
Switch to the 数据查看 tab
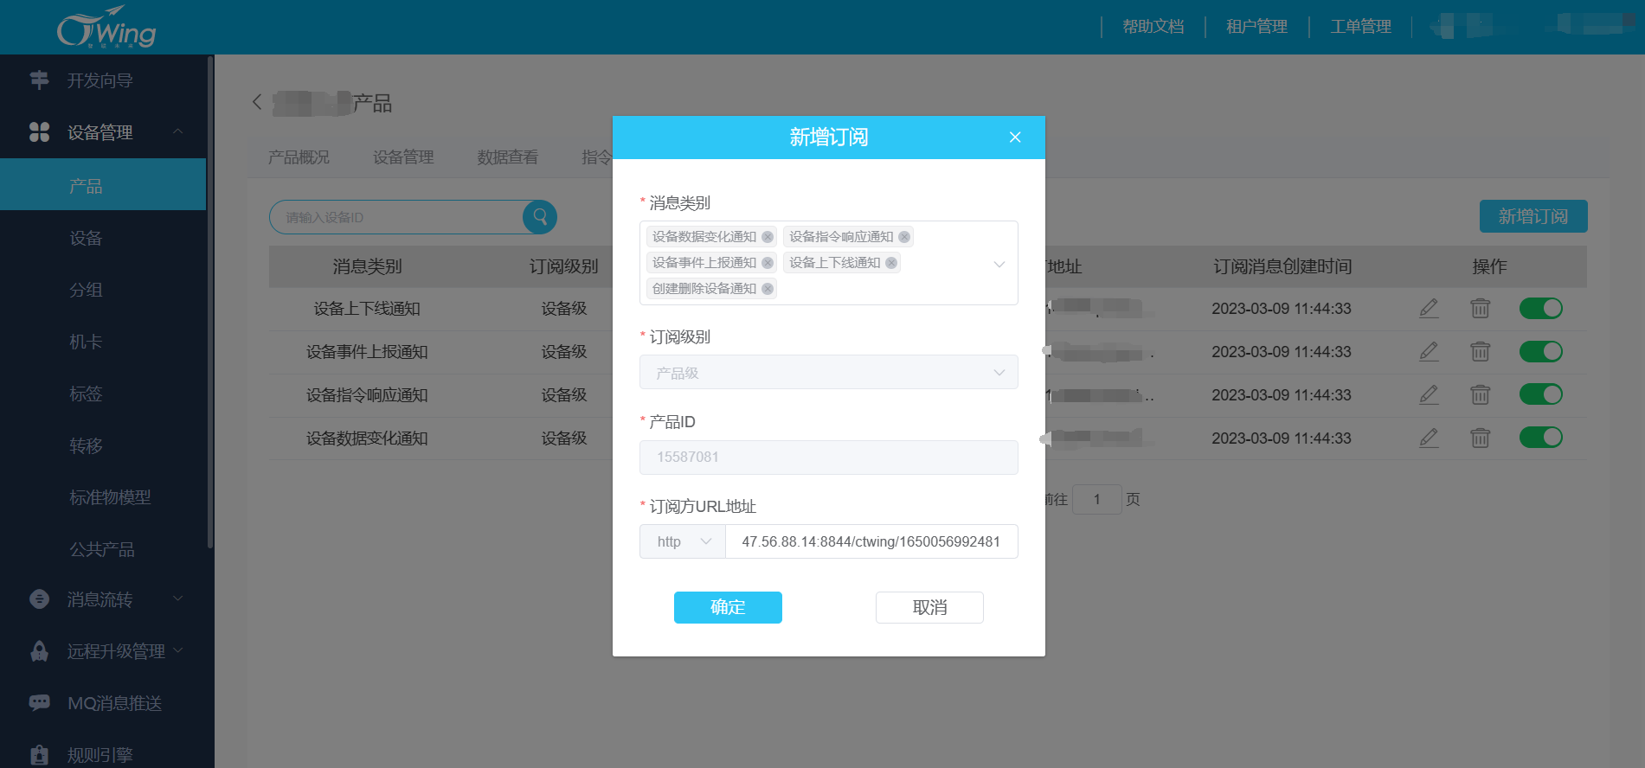(507, 157)
